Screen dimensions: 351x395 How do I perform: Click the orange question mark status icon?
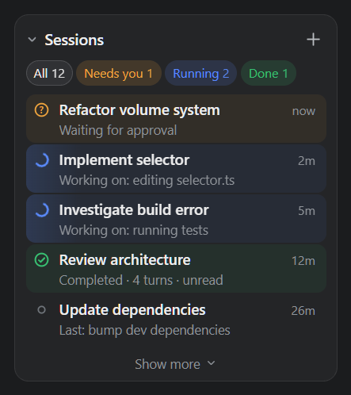tap(42, 110)
